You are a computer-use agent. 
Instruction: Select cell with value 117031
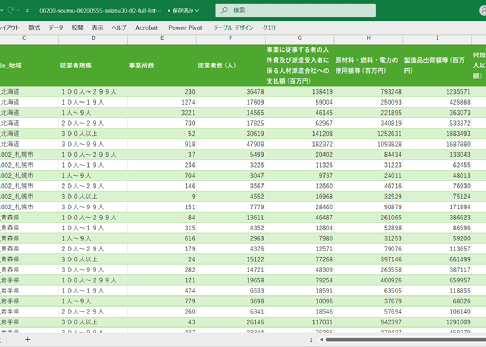[300, 322]
